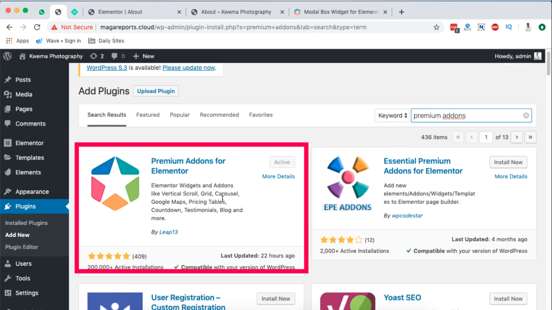Open the New content menu
Viewport: 552px width, 310px height.
tap(143, 56)
